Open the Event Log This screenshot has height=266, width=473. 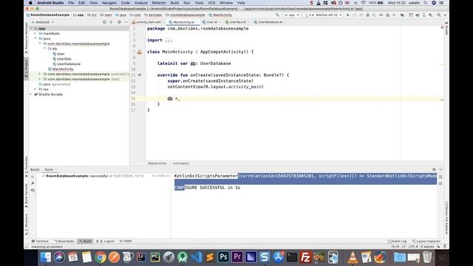[398, 241]
